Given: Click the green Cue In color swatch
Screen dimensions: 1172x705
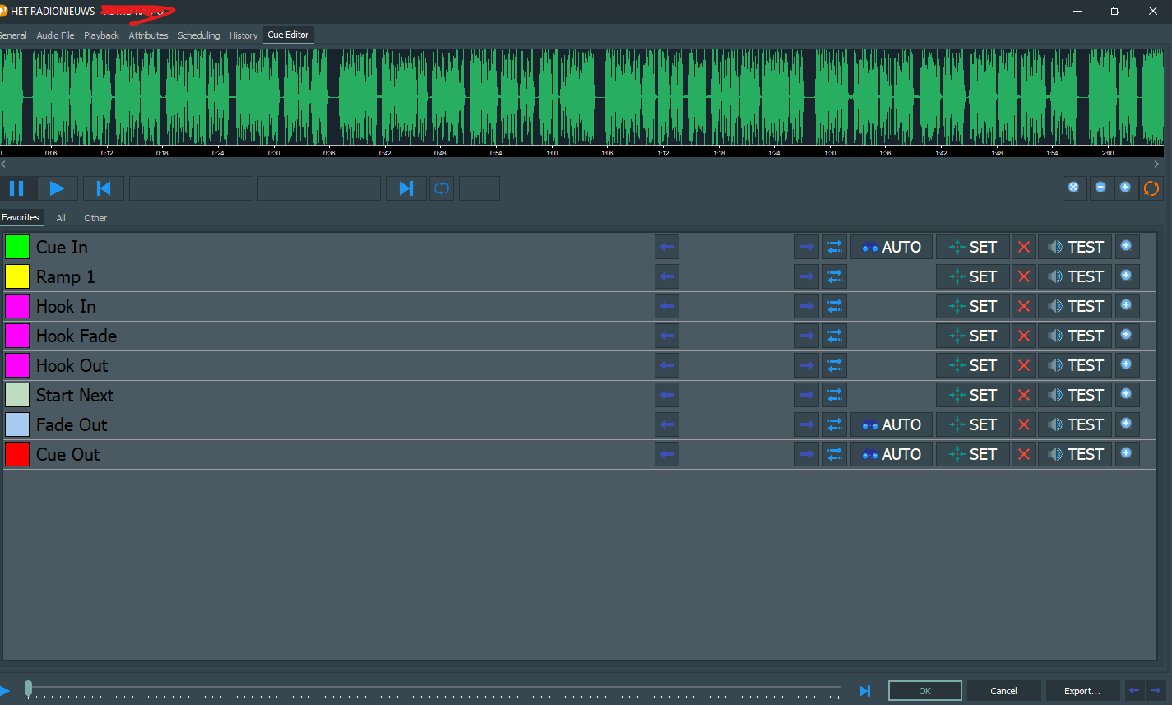Looking at the screenshot, I should tap(17, 247).
